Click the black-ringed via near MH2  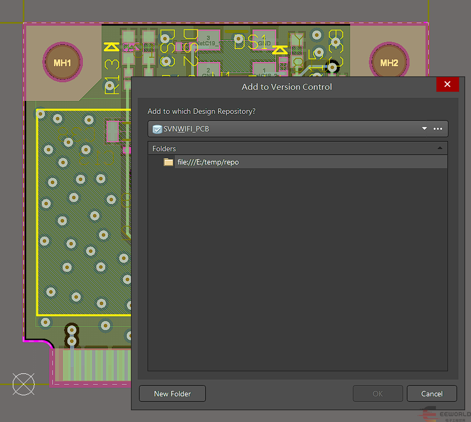coord(333,67)
